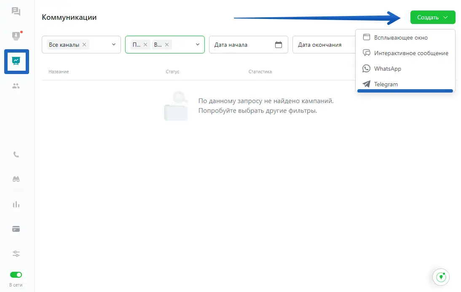The image size is (461, 292).
Task: Toggle the online status switch
Action: click(16, 275)
